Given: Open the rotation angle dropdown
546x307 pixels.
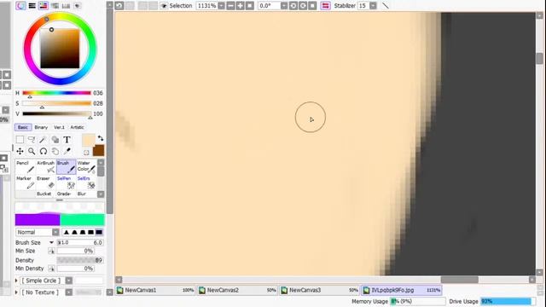Looking at the screenshot, I should coord(284,6).
